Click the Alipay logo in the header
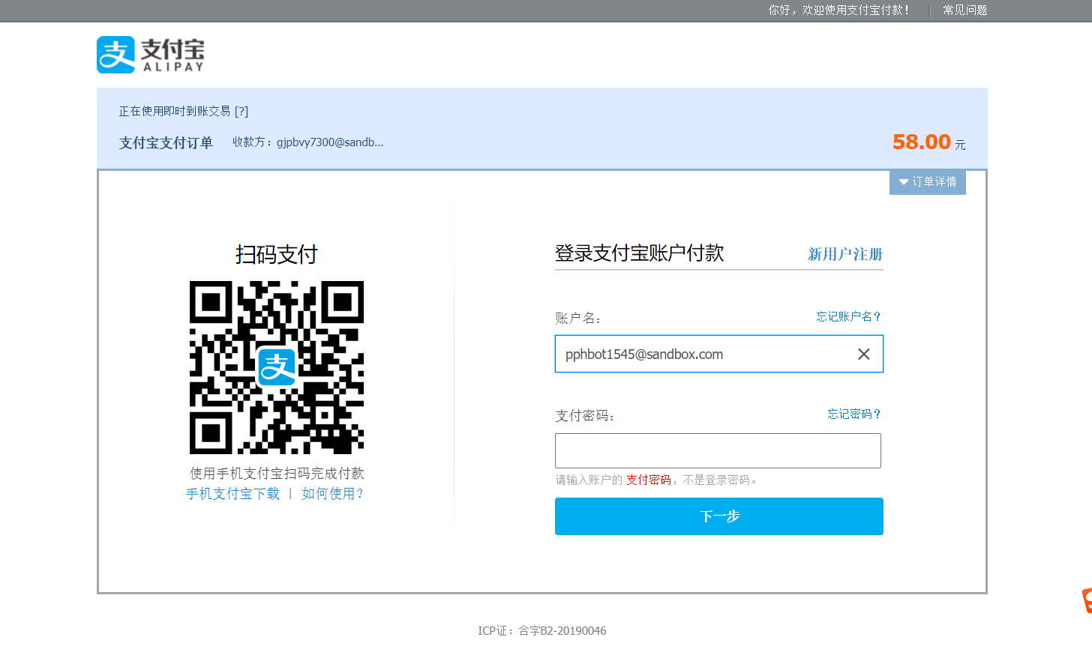The width and height of the screenshot is (1092, 652). [x=151, y=55]
